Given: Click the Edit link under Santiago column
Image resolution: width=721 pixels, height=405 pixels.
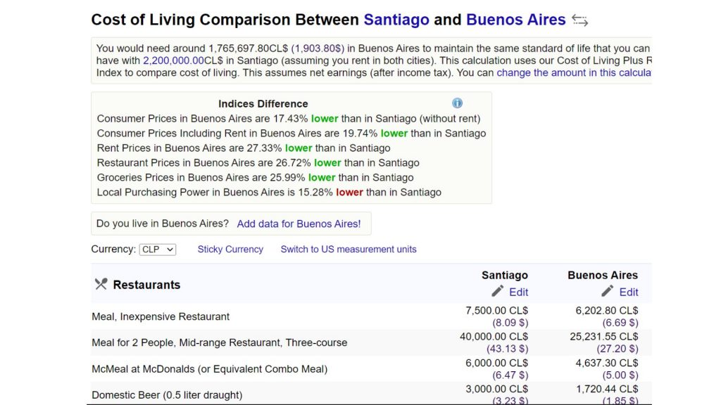Looking at the screenshot, I should point(518,292).
